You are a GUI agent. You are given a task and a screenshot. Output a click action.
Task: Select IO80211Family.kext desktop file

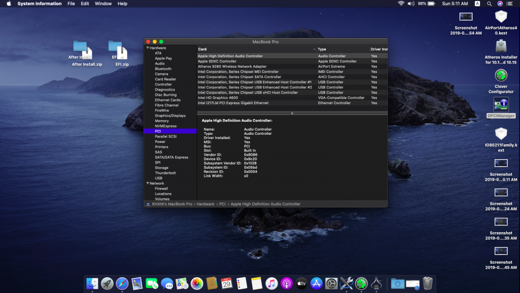coord(501,139)
